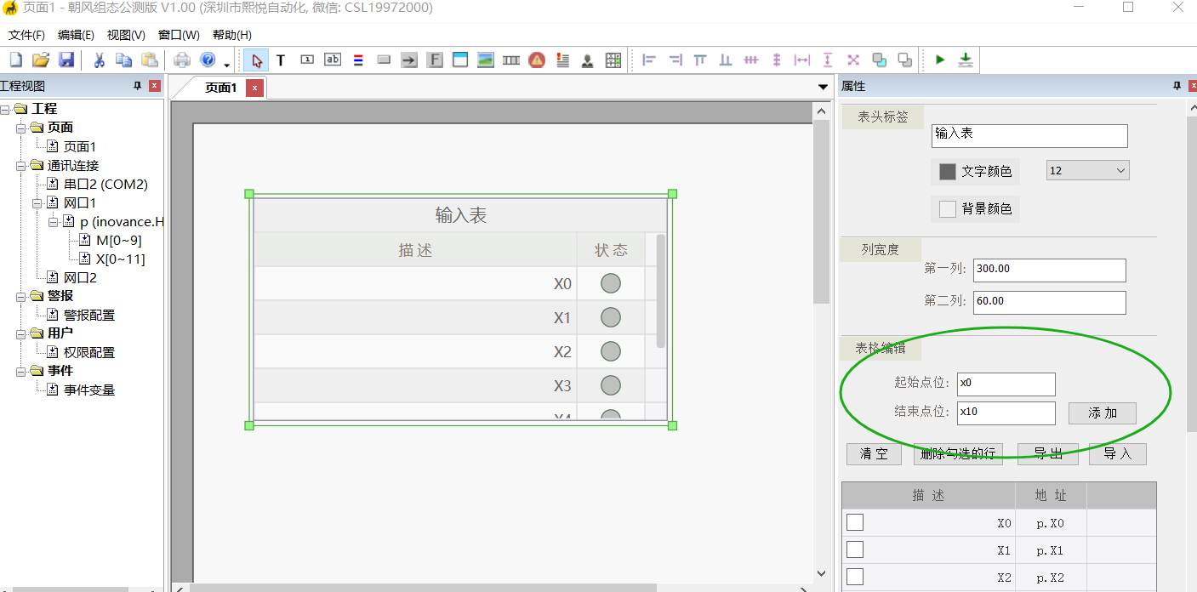Image resolution: width=1197 pixels, height=592 pixels.
Task: Click the 文字颜色 color swatch
Action: click(947, 172)
